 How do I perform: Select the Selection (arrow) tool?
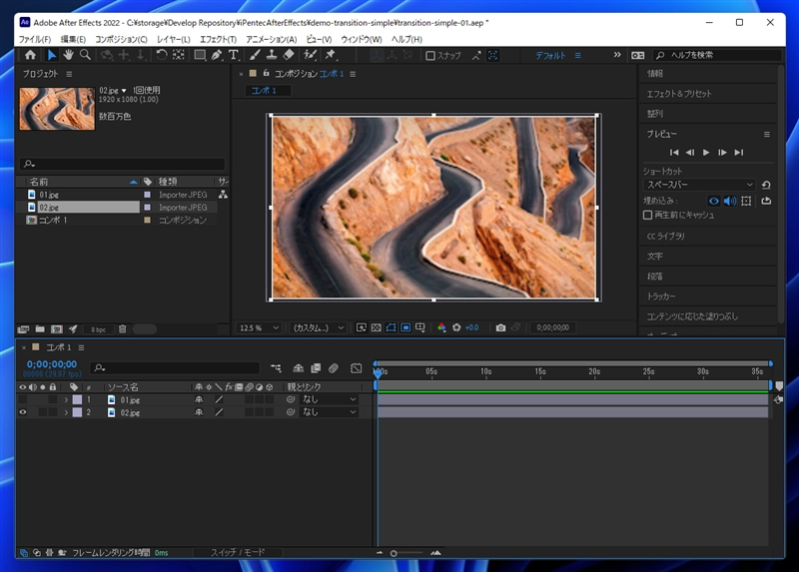click(x=52, y=55)
